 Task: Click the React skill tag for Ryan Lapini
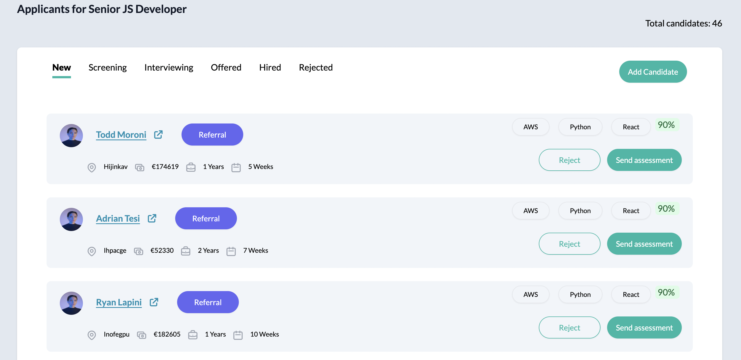(631, 294)
